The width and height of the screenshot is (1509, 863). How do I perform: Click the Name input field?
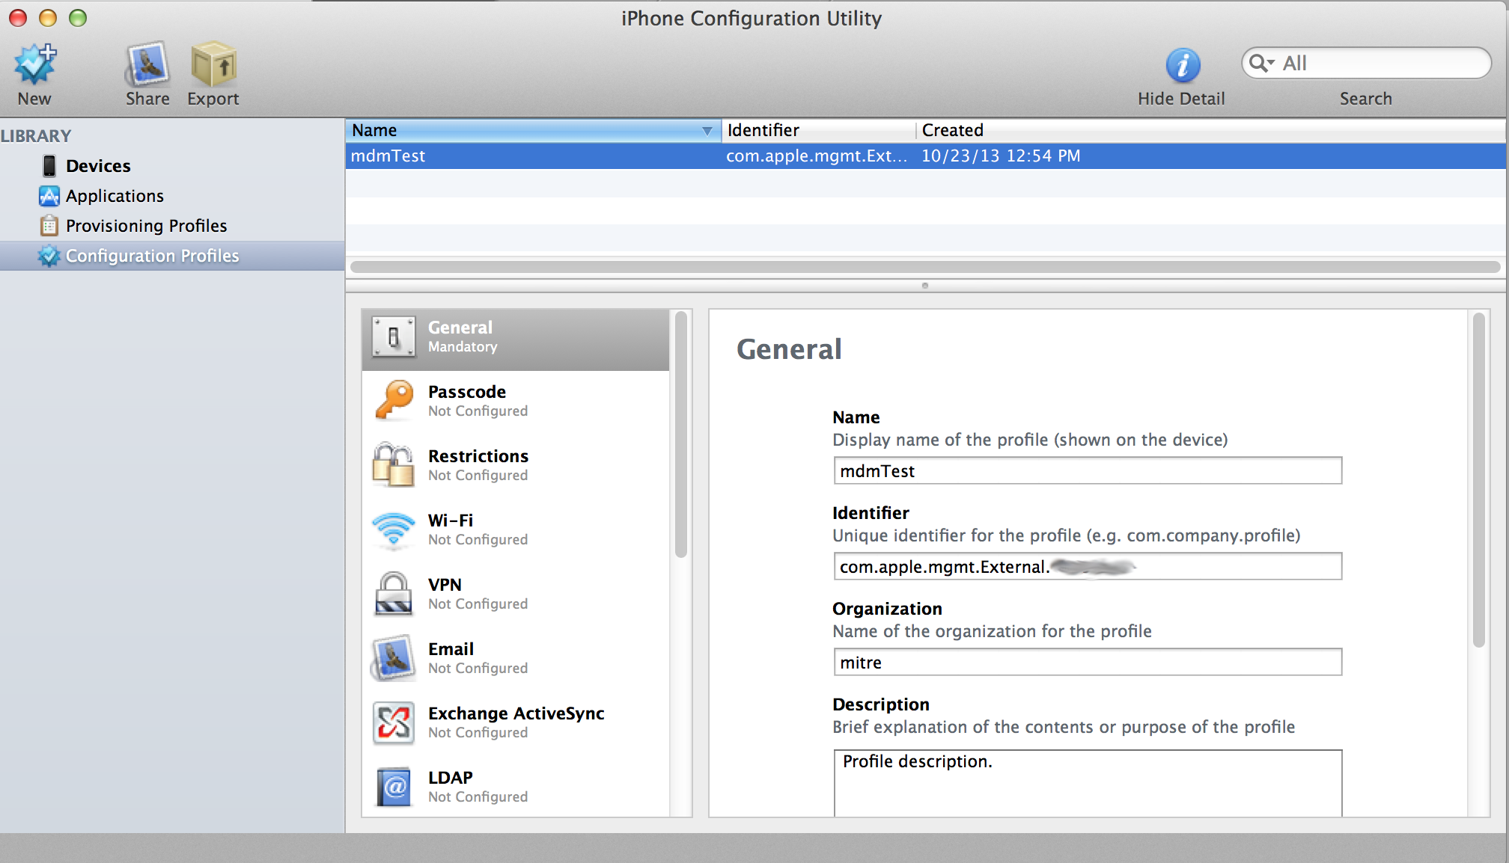tap(1085, 471)
